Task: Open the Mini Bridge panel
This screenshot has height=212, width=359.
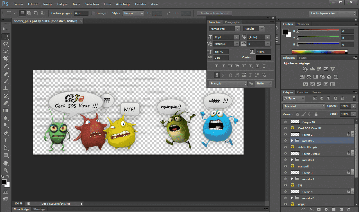Action: tap(21, 209)
